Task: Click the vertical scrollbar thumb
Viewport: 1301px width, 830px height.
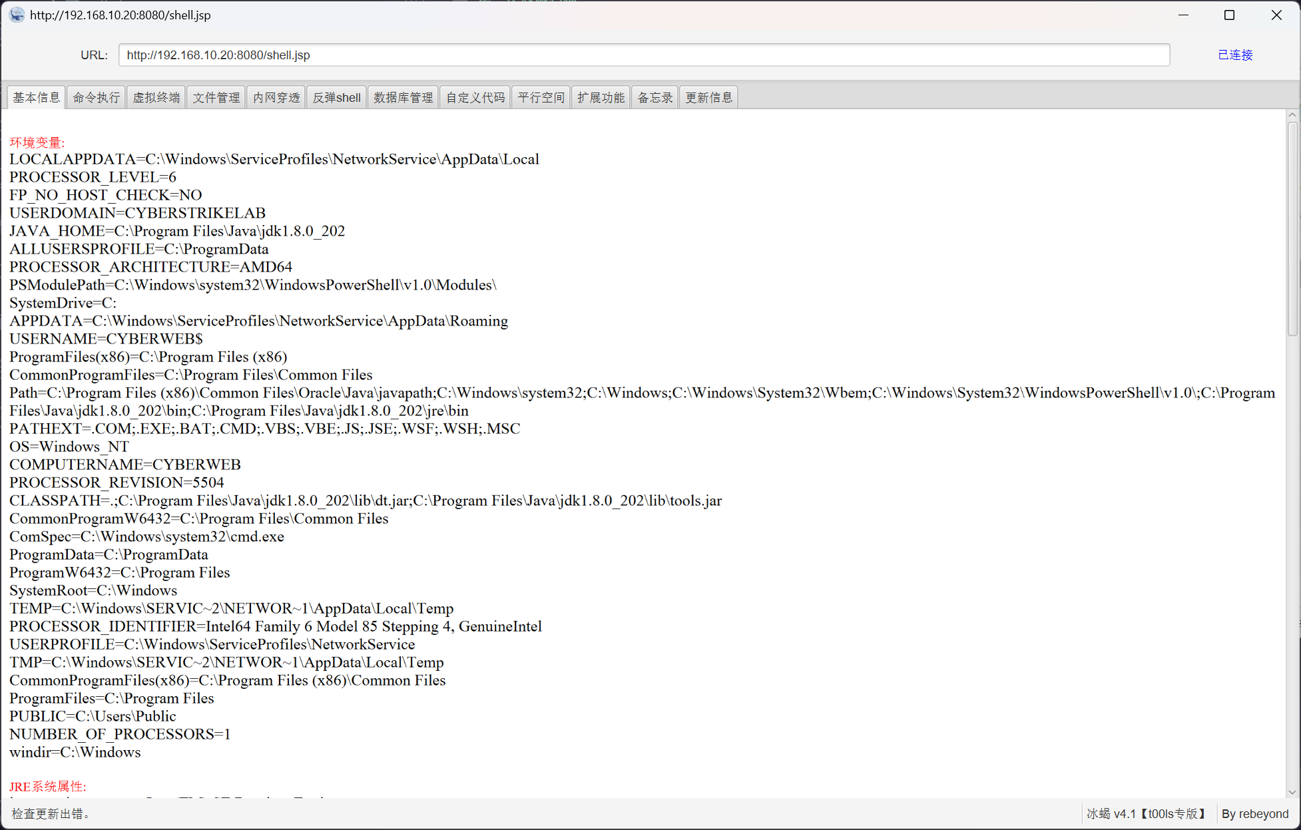Action: [1292, 230]
